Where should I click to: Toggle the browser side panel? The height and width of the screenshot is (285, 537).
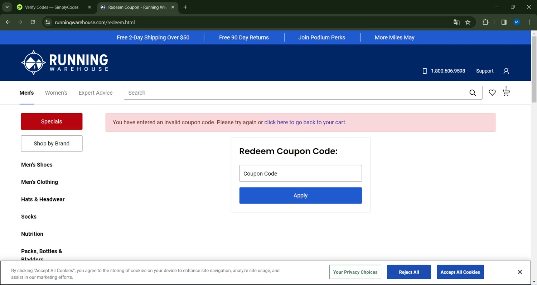click(504, 22)
